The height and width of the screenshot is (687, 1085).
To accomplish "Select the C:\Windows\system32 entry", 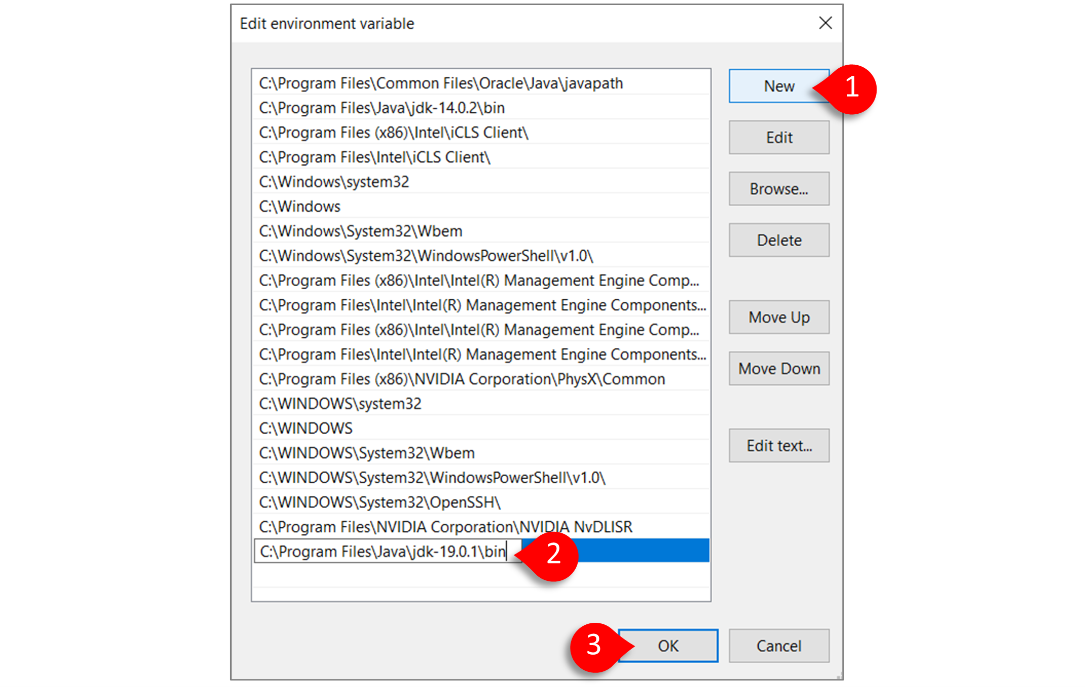I will (334, 182).
